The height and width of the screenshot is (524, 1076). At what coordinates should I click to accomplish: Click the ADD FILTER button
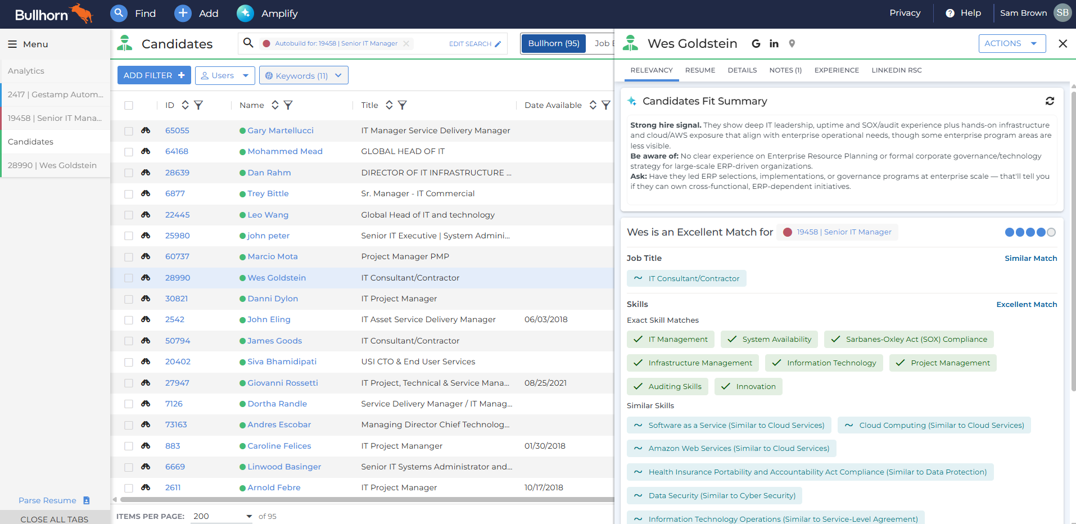[x=154, y=75]
